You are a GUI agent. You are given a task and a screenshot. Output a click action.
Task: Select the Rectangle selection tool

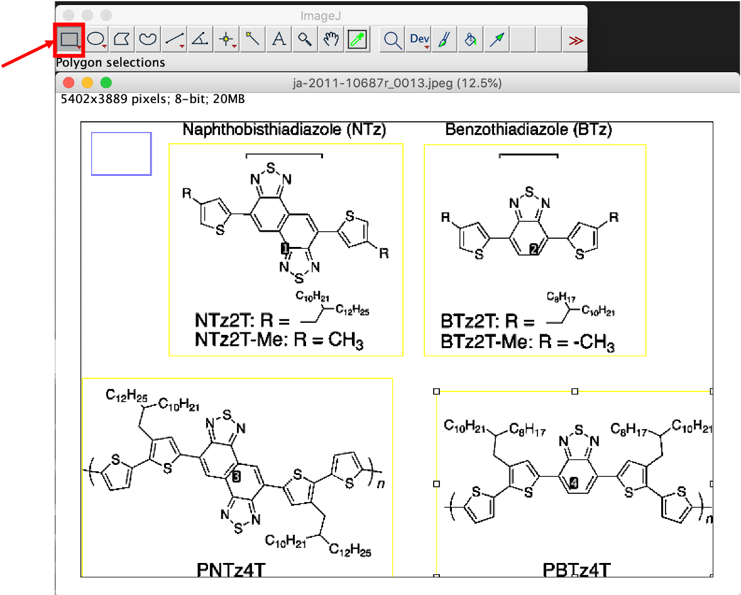coord(69,40)
